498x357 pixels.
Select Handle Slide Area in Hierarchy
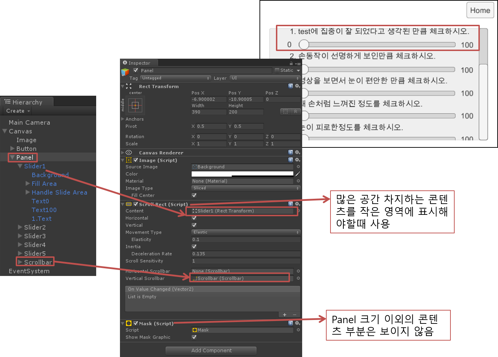tap(59, 192)
